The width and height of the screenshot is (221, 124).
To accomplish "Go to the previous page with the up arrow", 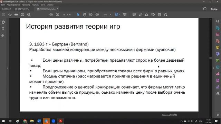I will click(x=51, y=14).
